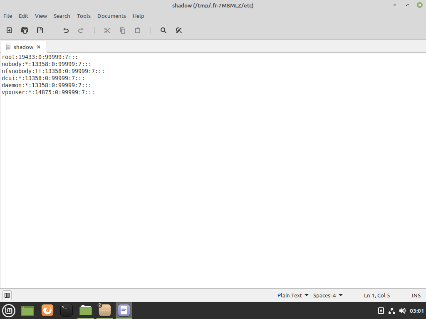Undo the last edit
The width and height of the screenshot is (426, 319).
click(66, 30)
